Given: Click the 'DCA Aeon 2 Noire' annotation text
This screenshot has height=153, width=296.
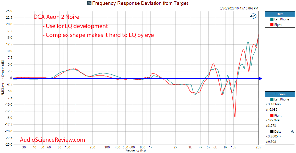Looking at the screenshot, I should point(56,17).
